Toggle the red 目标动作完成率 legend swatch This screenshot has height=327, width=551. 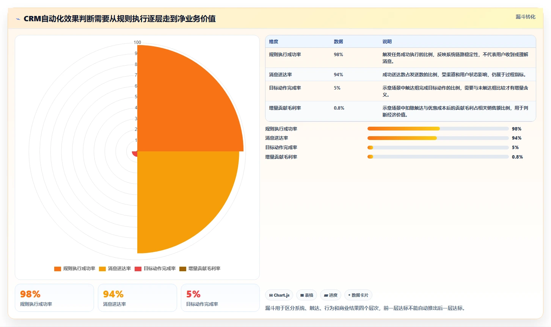[x=138, y=269]
